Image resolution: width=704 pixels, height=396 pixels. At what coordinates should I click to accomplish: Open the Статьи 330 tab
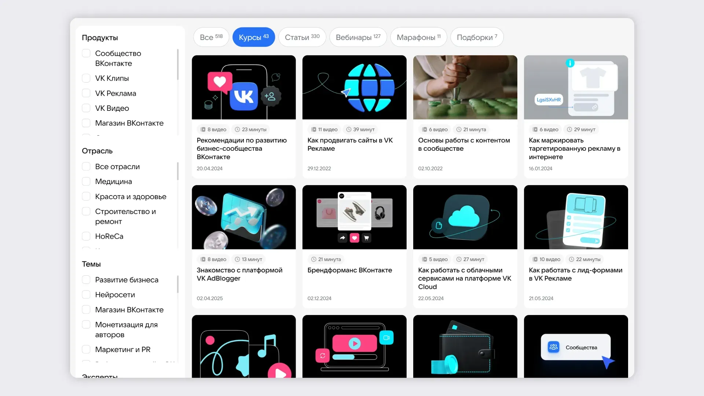click(302, 37)
